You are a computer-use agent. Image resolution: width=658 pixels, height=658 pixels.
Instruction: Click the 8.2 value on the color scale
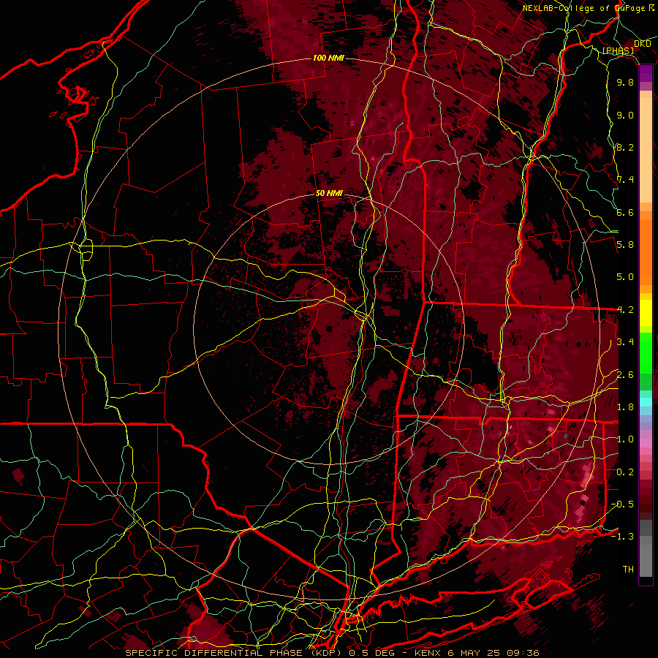tap(625, 148)
